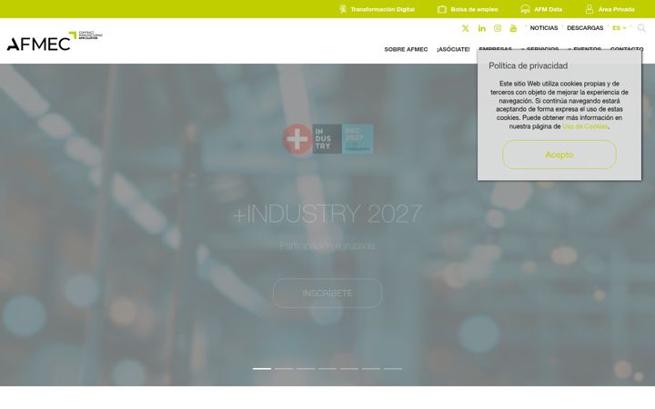655x409 pixels.
Task: Open Bolsa de empleo
Action: tap(474, 9)
